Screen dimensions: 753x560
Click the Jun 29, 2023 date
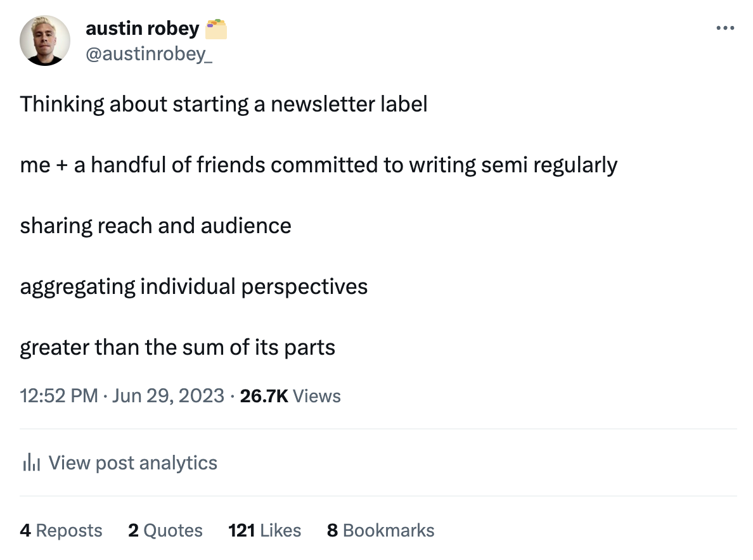click(168, 397)
